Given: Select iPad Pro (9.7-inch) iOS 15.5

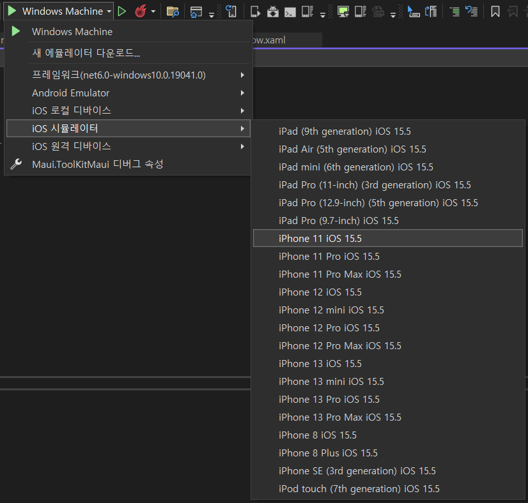Looking at the screenshot, I should tap(387, 221).
